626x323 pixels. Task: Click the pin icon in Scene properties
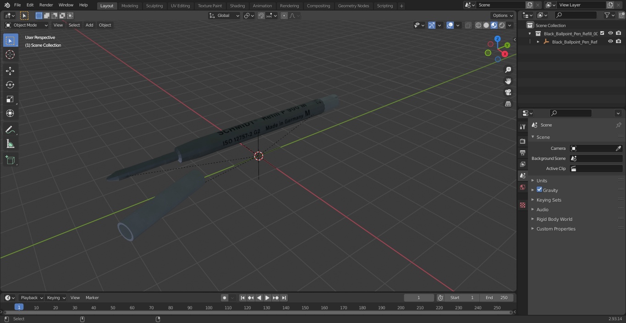click(x=618, y=125)
